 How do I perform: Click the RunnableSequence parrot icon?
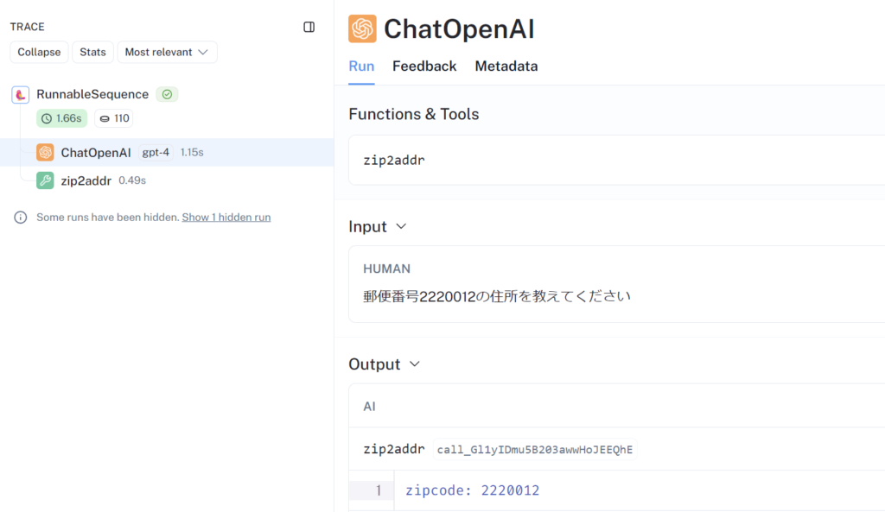pyautogui.click(x=21, y=94)
